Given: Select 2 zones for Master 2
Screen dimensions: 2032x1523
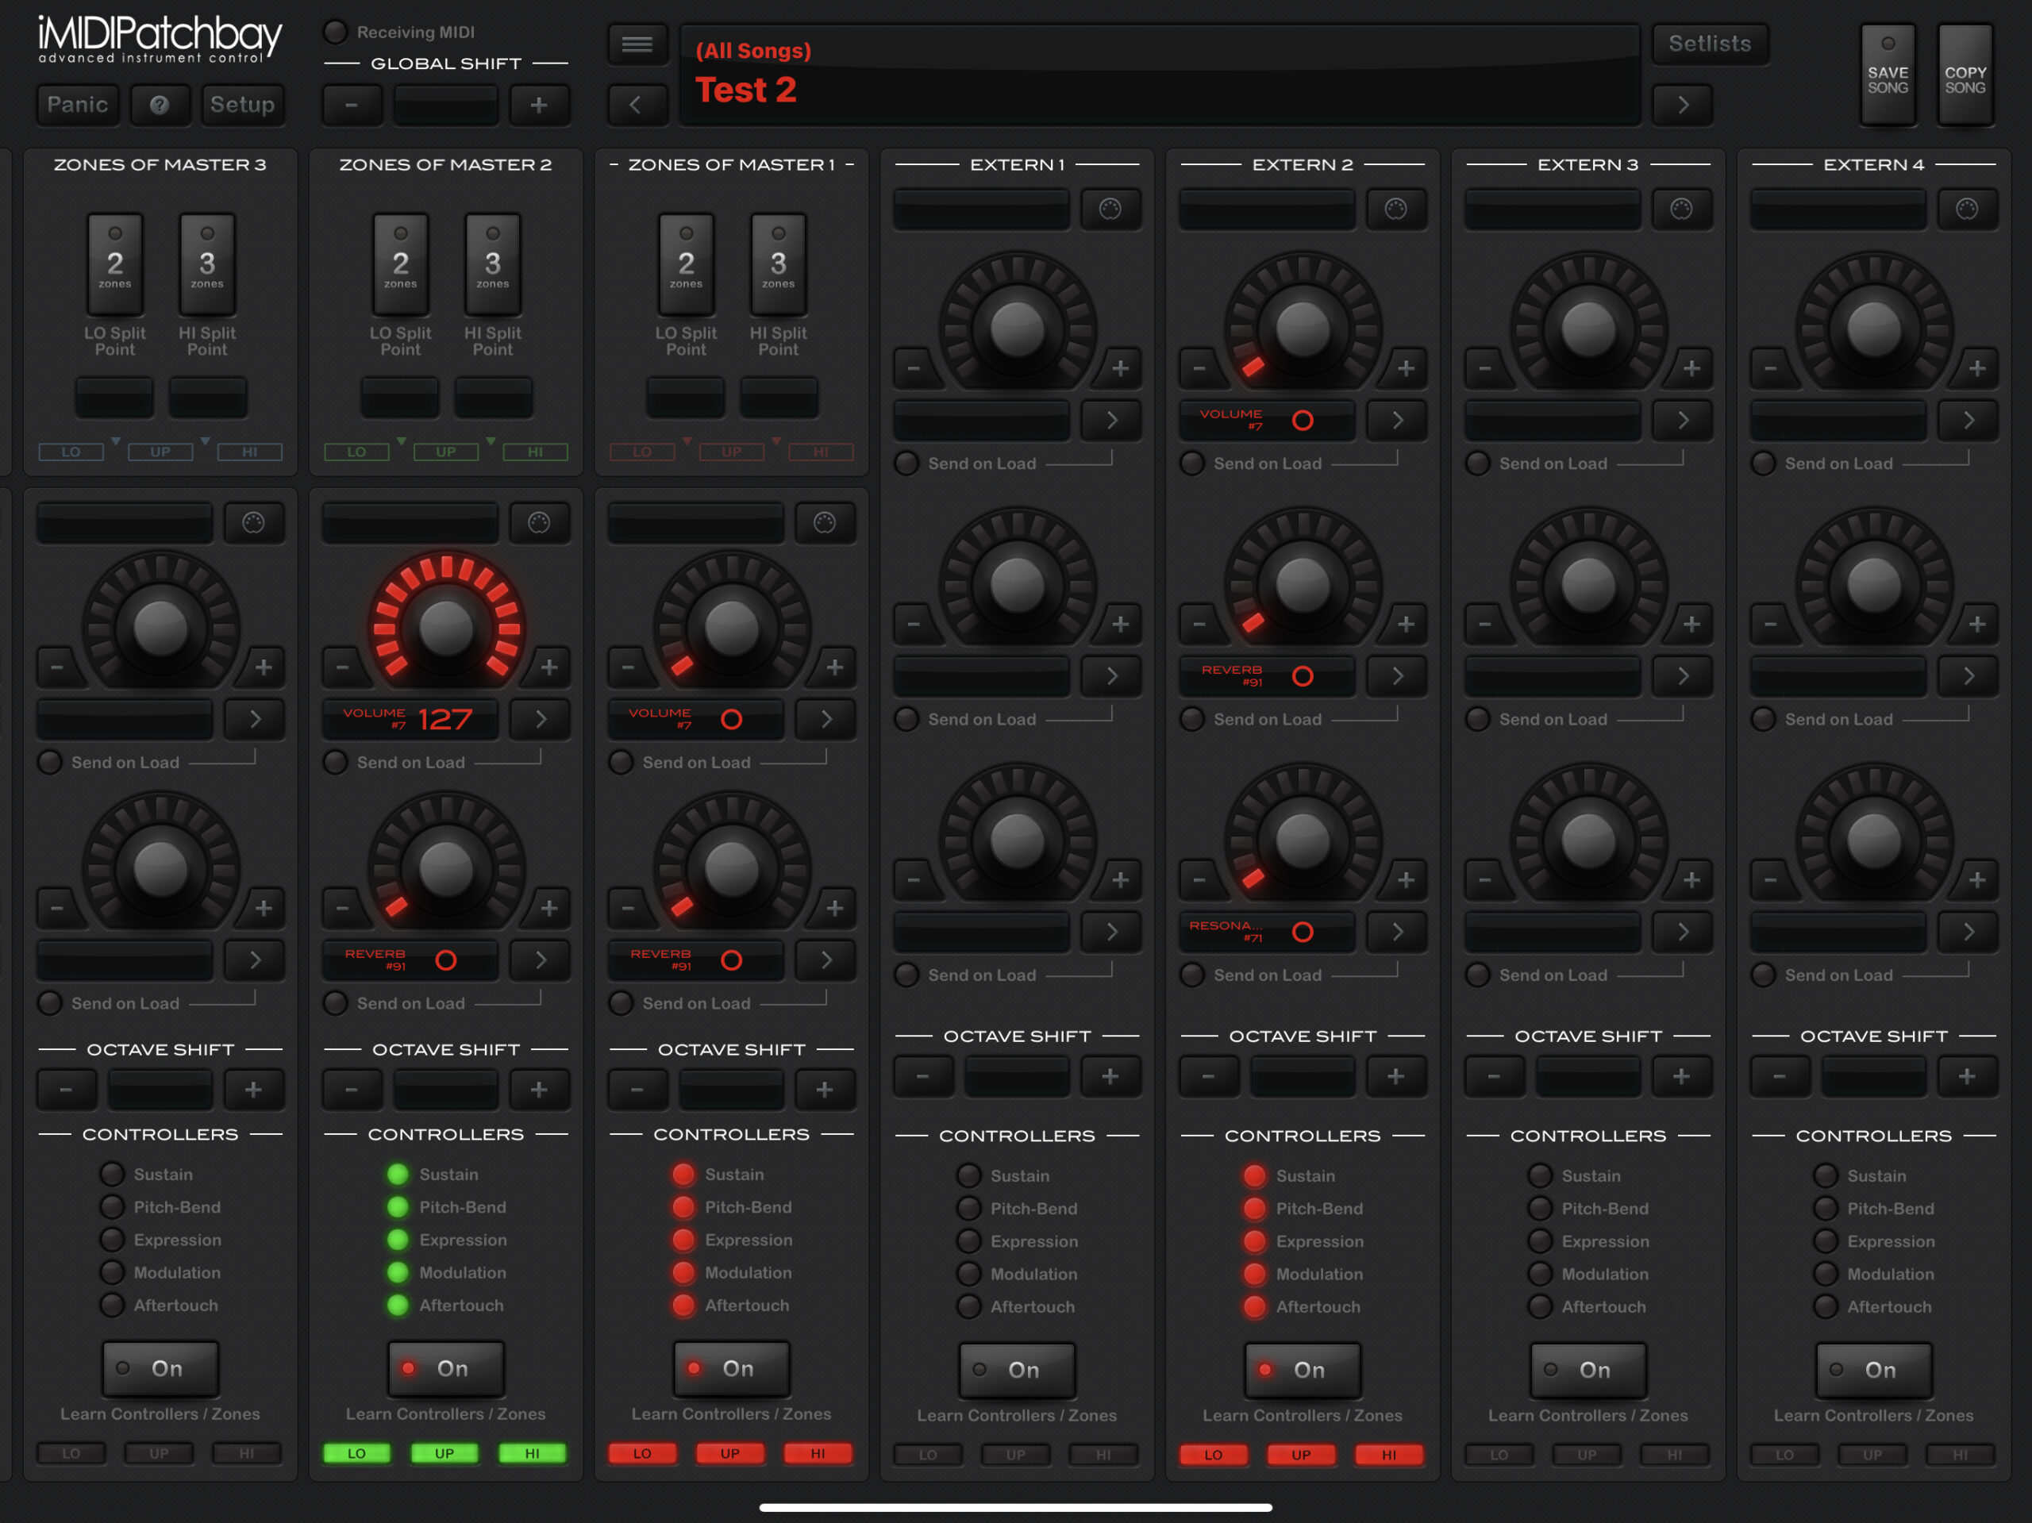Looking at the screenshot, I should click(x=401, y=263).
